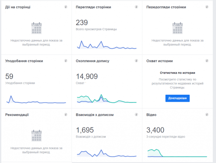Click the calendar icon in Рекомендації card
Viewport: 216px width, 163px height.
[x=37, y=136]
